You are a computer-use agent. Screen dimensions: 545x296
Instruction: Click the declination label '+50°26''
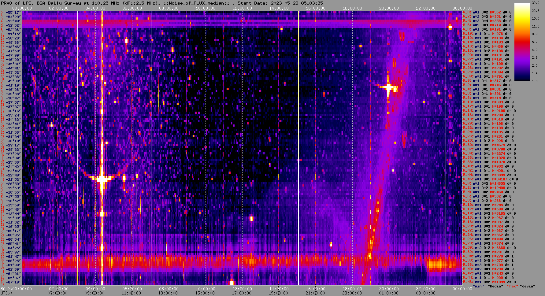point(13,38)
